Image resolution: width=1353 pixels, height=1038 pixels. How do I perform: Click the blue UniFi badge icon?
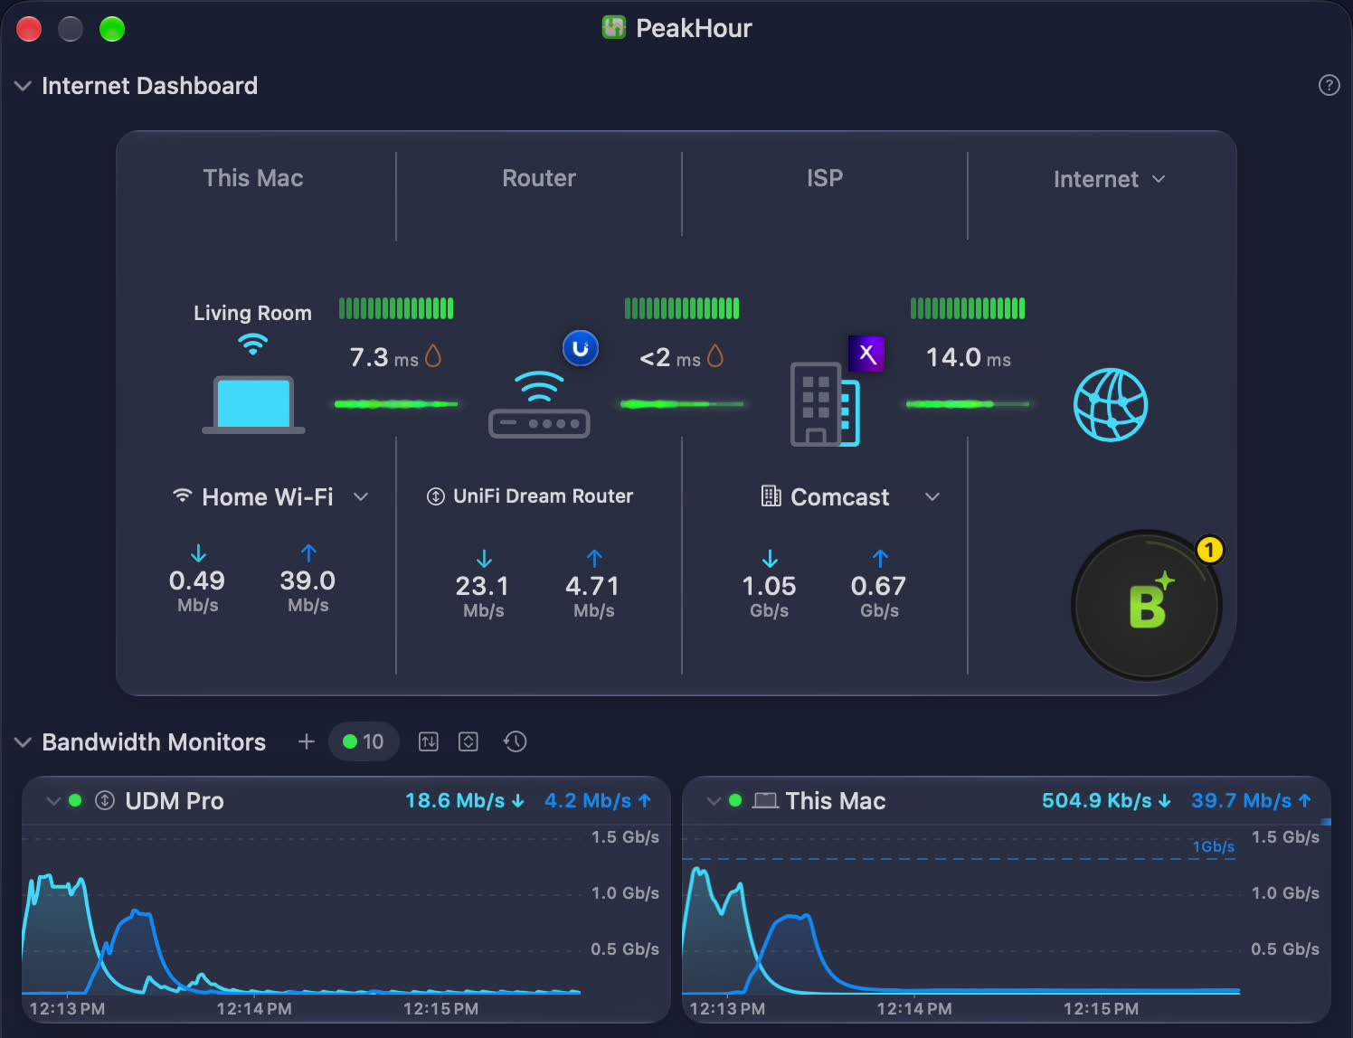(581, 348)
